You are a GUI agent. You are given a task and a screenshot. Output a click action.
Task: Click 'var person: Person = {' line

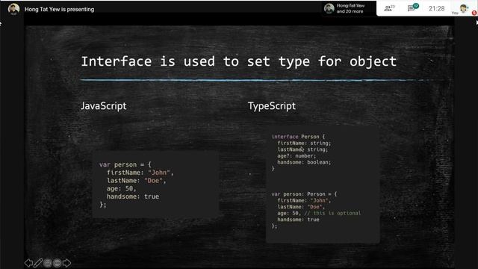304,194
